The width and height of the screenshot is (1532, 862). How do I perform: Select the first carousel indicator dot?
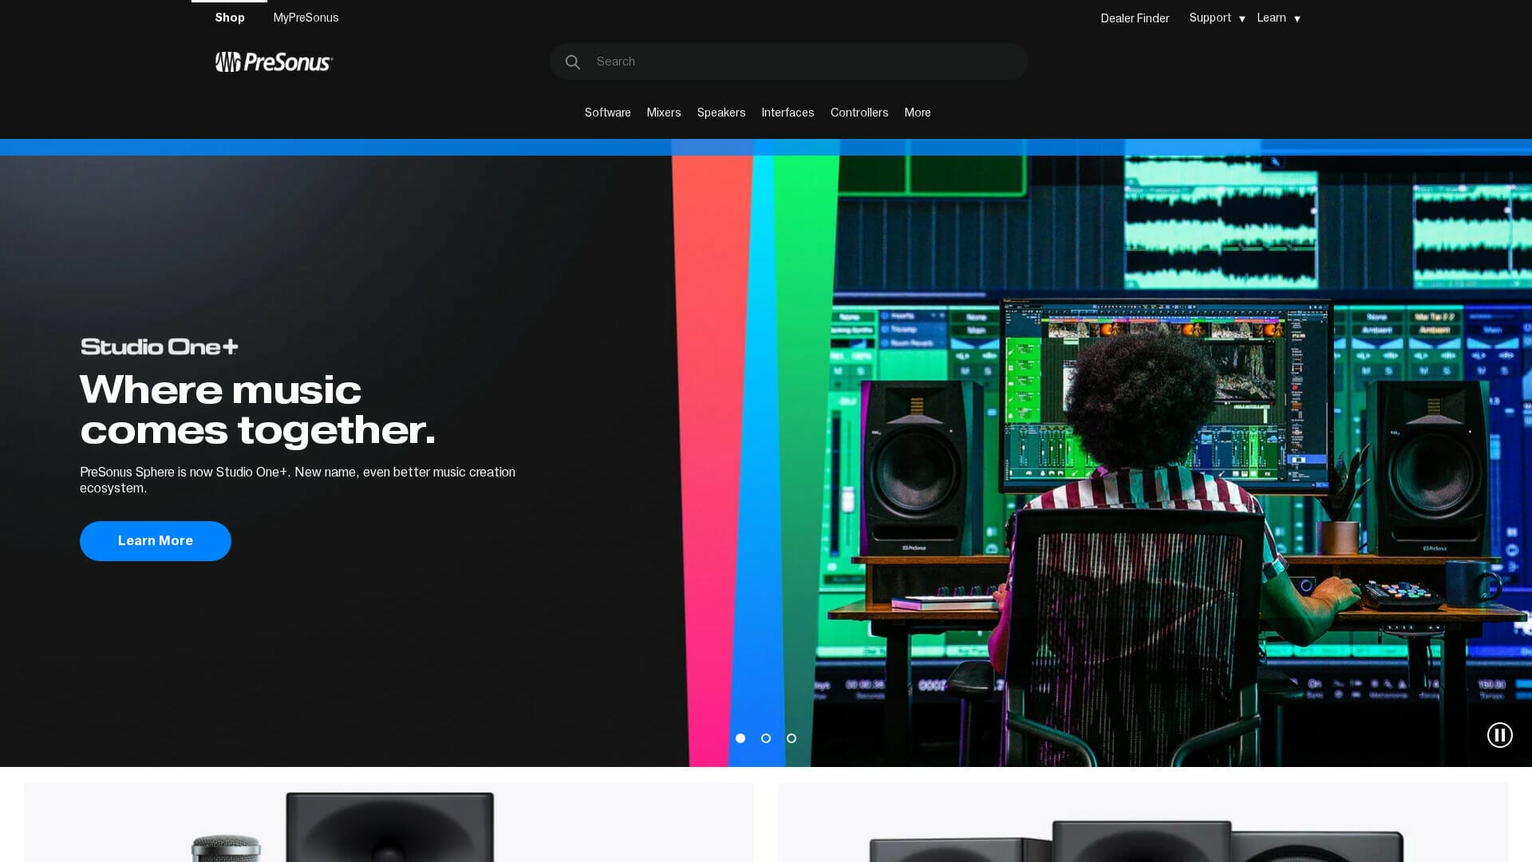click(x=740, y=738)
